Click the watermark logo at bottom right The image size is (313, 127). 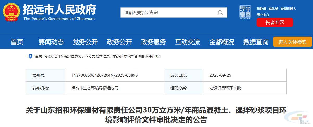coord(299,119)
